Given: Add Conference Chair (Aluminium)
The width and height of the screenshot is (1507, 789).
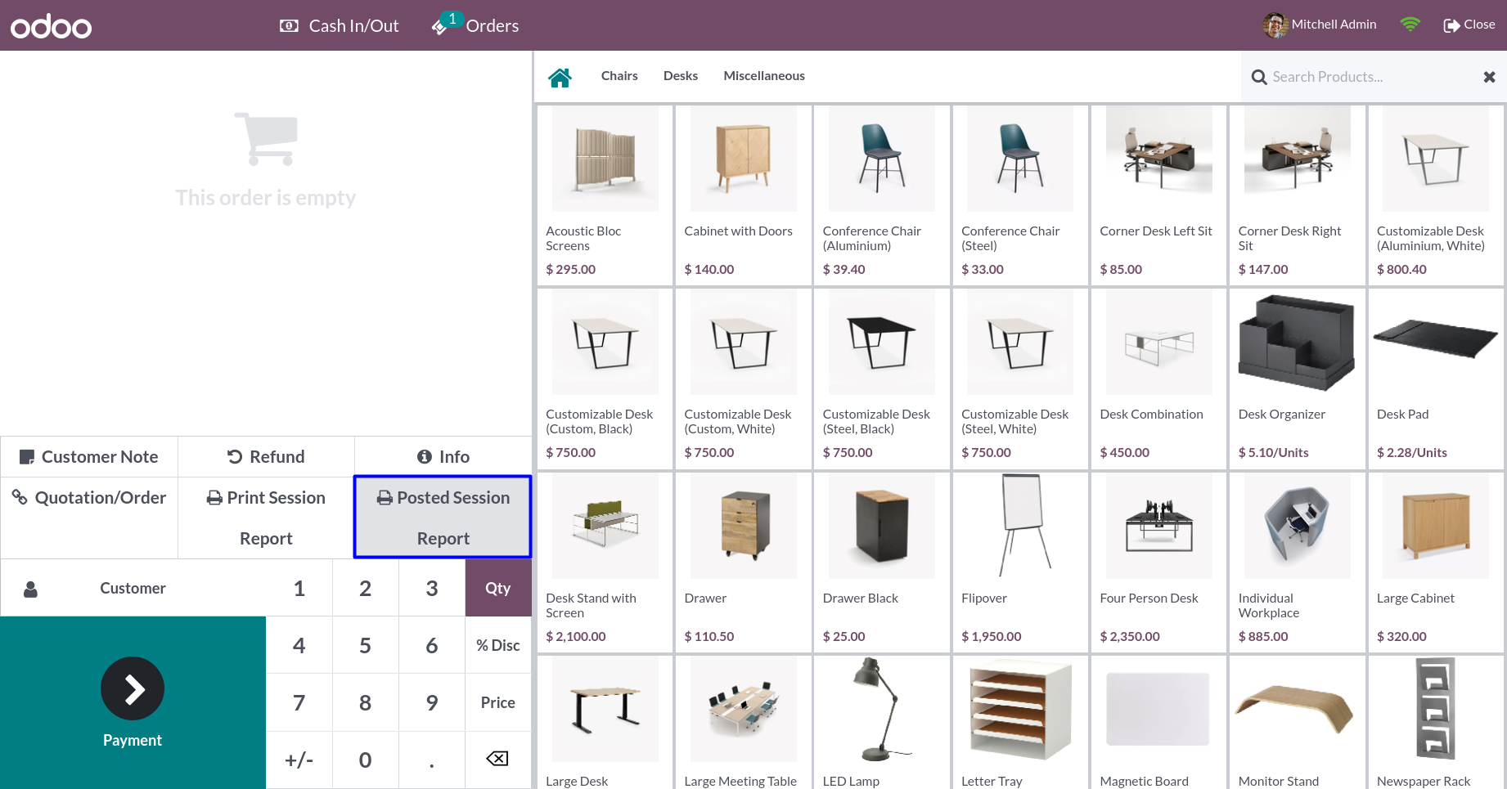Looking at the screenshot, I should 882,195.
